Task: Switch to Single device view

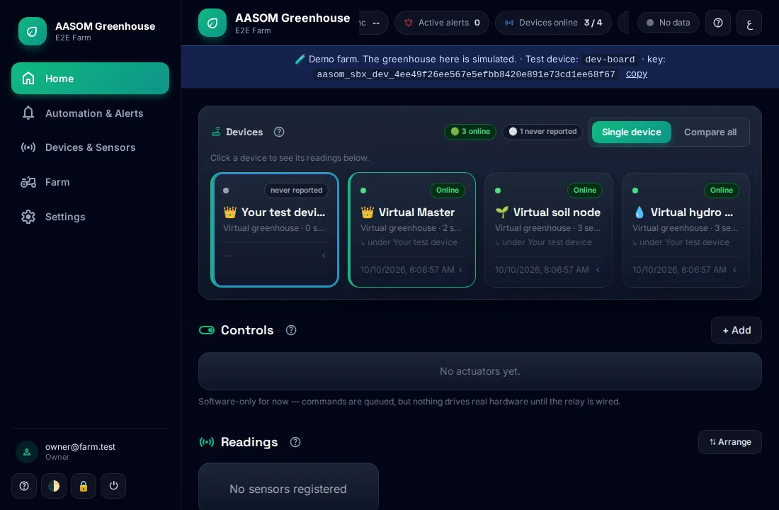Action: coord(632,132)
